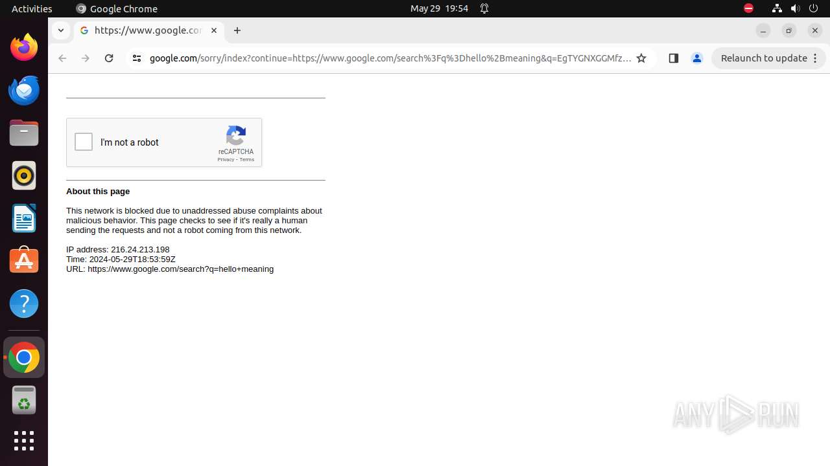Viewport: 830px width, 466px height.
Task: Launch Thunderbird Mail from the dock
Action: 24,90
